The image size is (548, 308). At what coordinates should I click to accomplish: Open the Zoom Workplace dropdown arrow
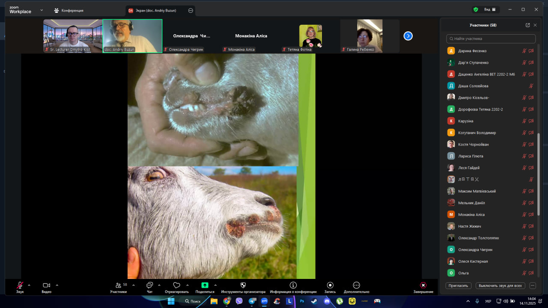click(x=42, y=10)
